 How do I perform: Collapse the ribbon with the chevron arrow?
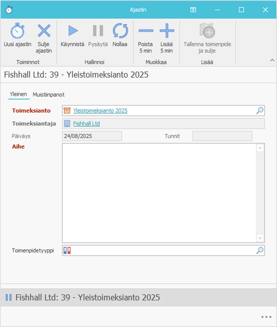click(272, 60)
